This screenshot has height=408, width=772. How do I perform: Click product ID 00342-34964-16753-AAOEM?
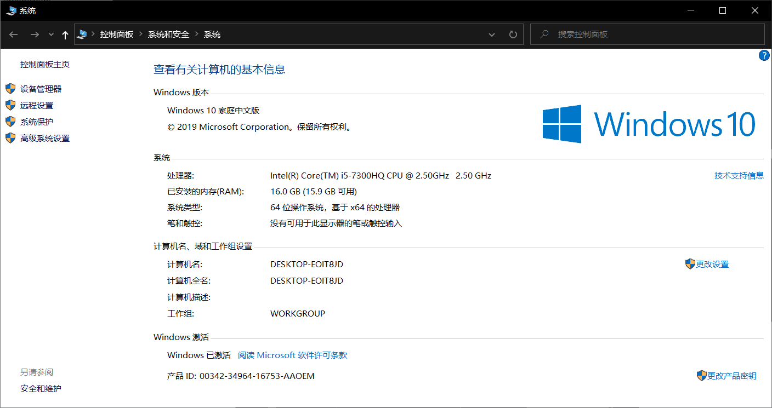pyautogui.click(x=257, y=376)
